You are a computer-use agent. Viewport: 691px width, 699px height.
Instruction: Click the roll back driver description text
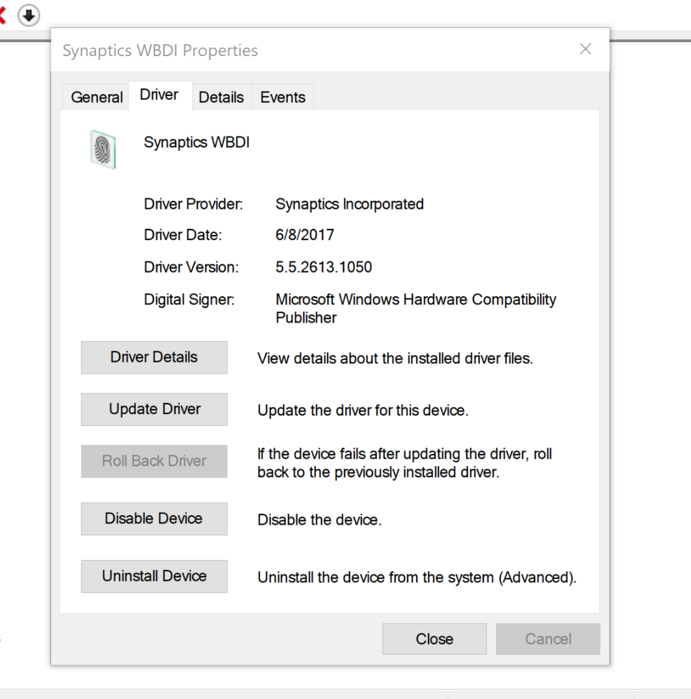[x=404, y=463]
